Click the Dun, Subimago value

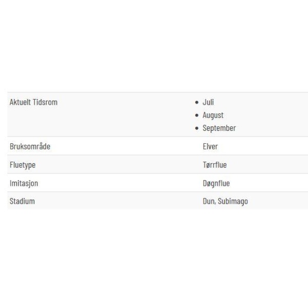tap(225, 201)
